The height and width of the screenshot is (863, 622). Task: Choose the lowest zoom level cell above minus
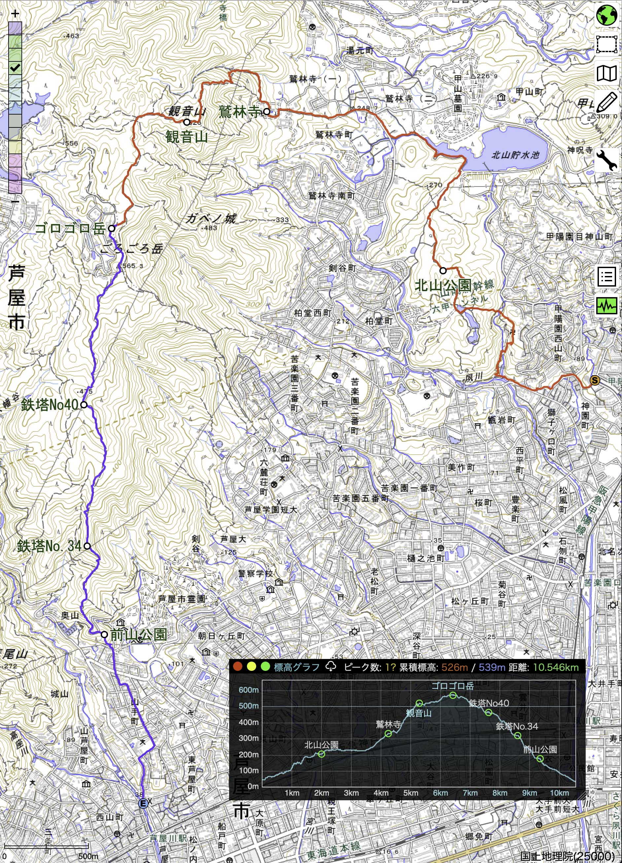pyautogui.click(x=15, y=187)
